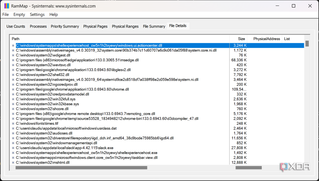Maximize the RamMap window
319x181 pixels.
(294, 6)
